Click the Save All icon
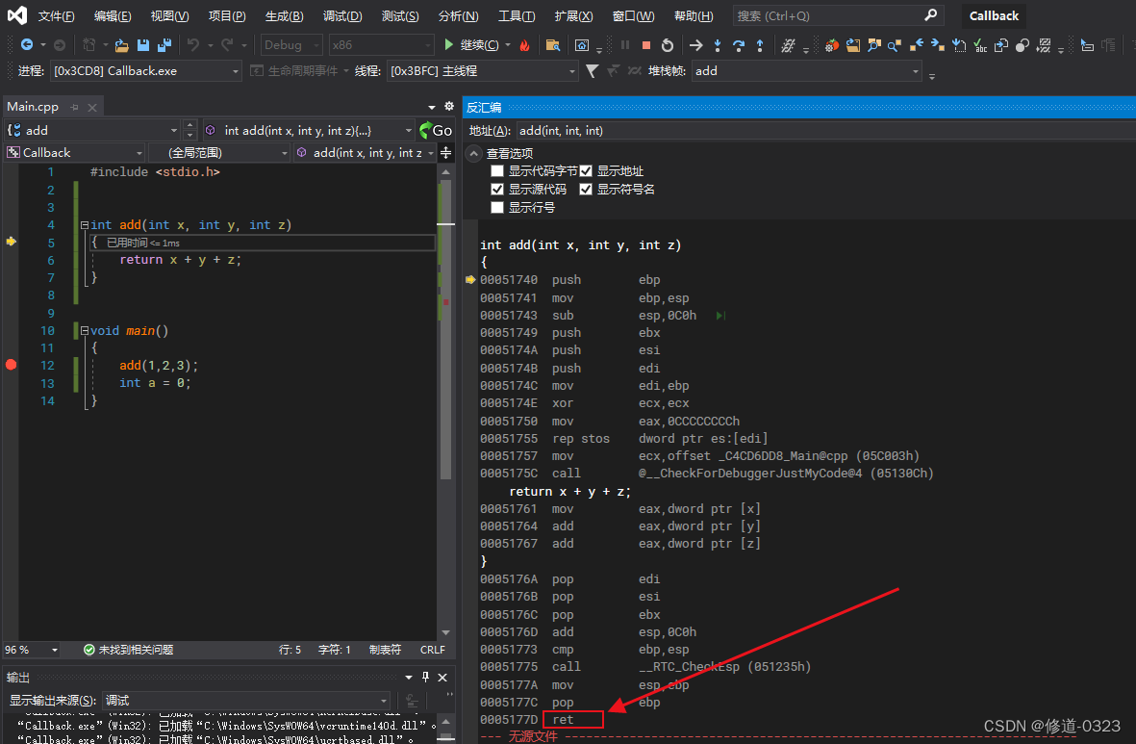This screenshot has width=1136, height=744. (164, 44)
